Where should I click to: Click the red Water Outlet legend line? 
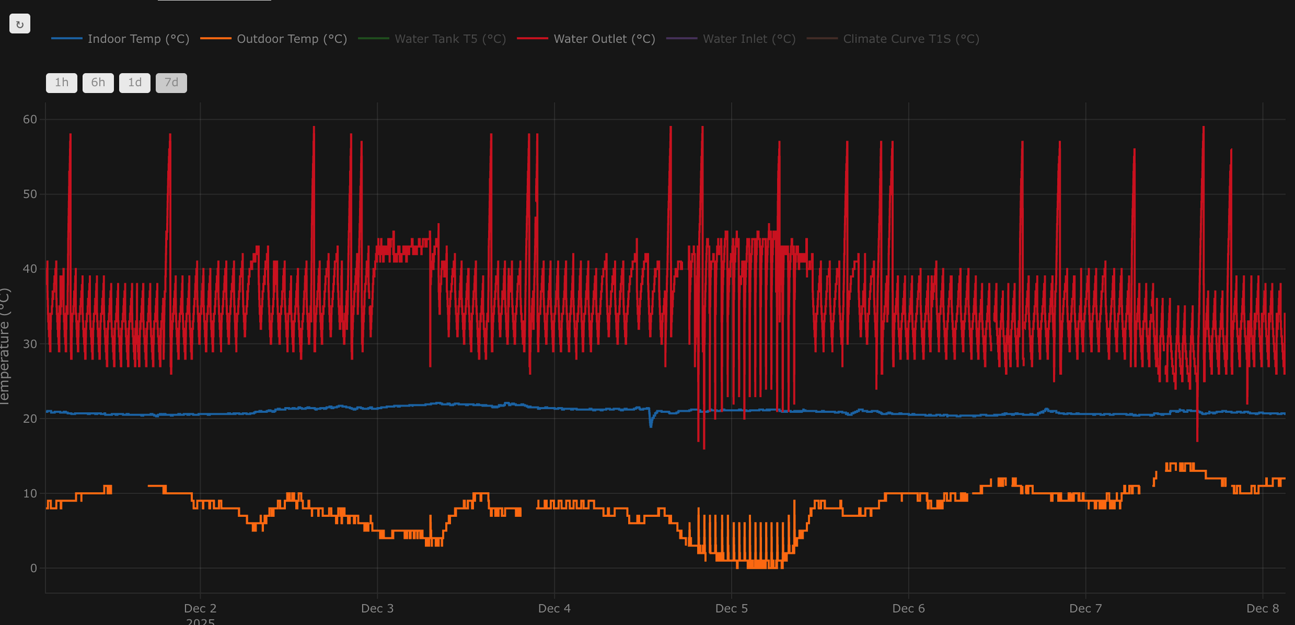532,39
